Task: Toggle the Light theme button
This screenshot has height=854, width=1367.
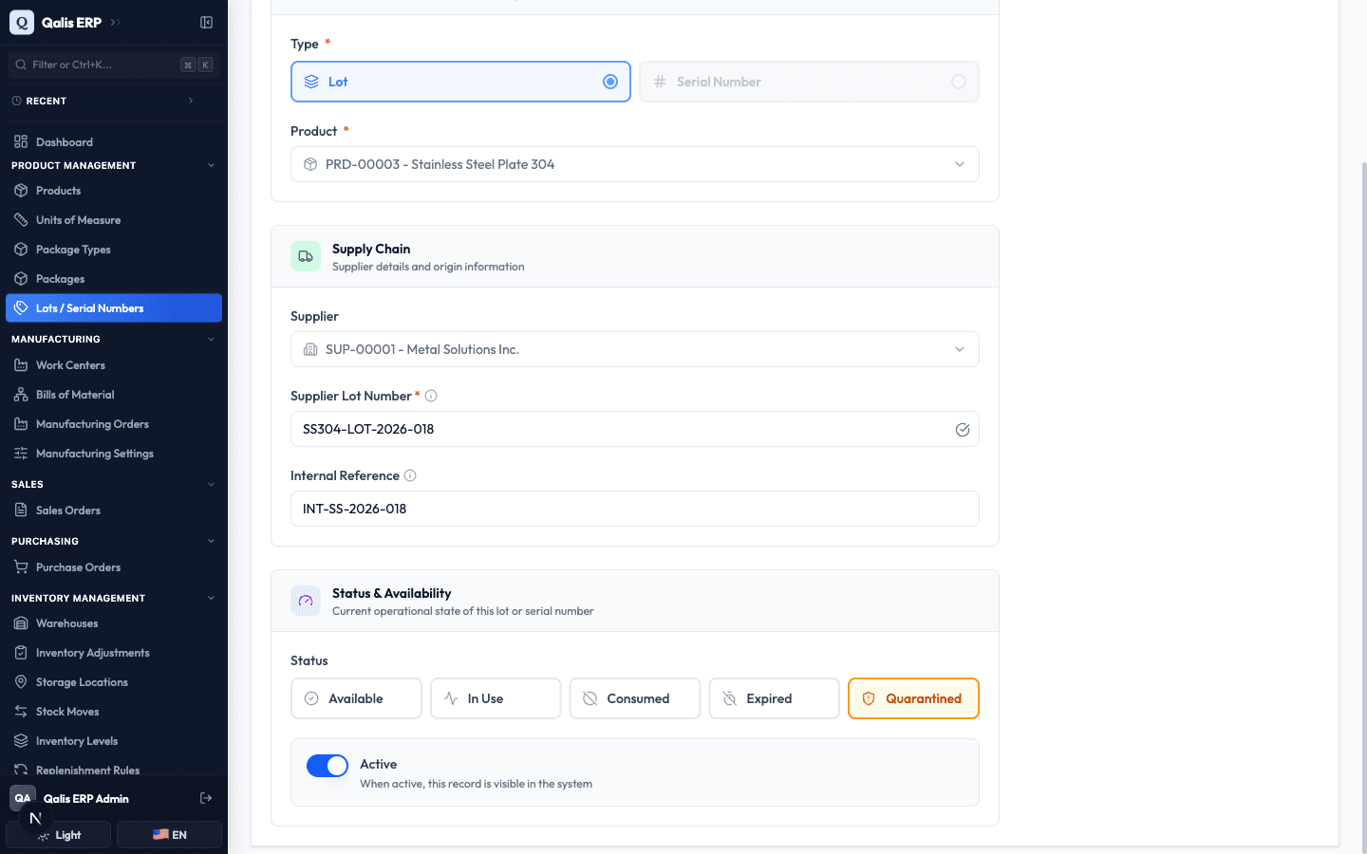Action: 59,835
